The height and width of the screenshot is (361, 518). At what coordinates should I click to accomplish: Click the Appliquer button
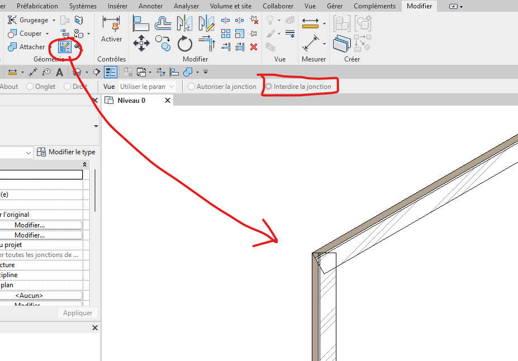[x=78, y=313]
